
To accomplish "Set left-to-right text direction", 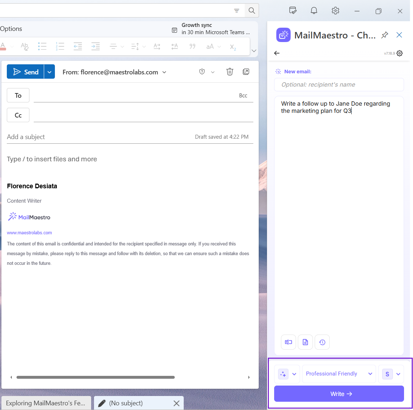I will tap(157, 46).
